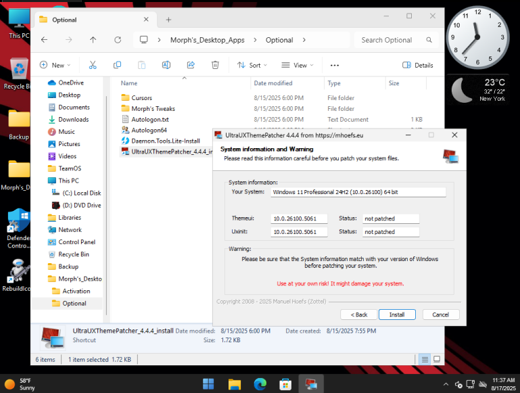Image resolution: width=520 pixels, height=393 pixels.
Task: Click the search magnifier icon in Explorer
Action: click(x=429, y=40)
